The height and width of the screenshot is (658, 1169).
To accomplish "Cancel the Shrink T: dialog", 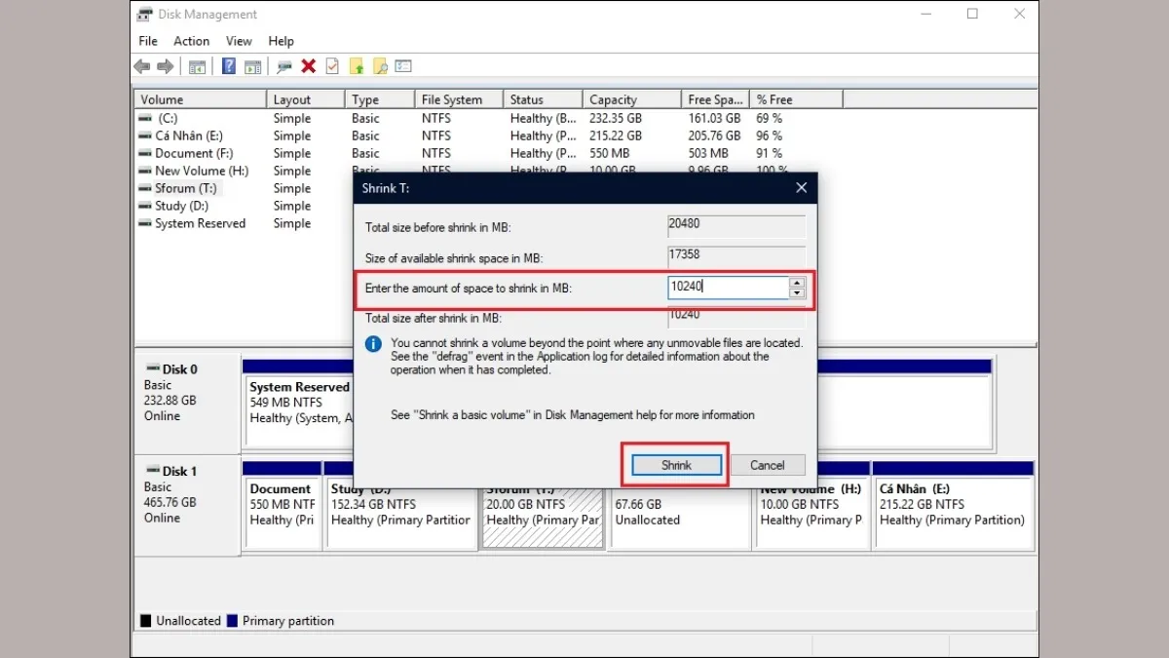I will point(768,465).
